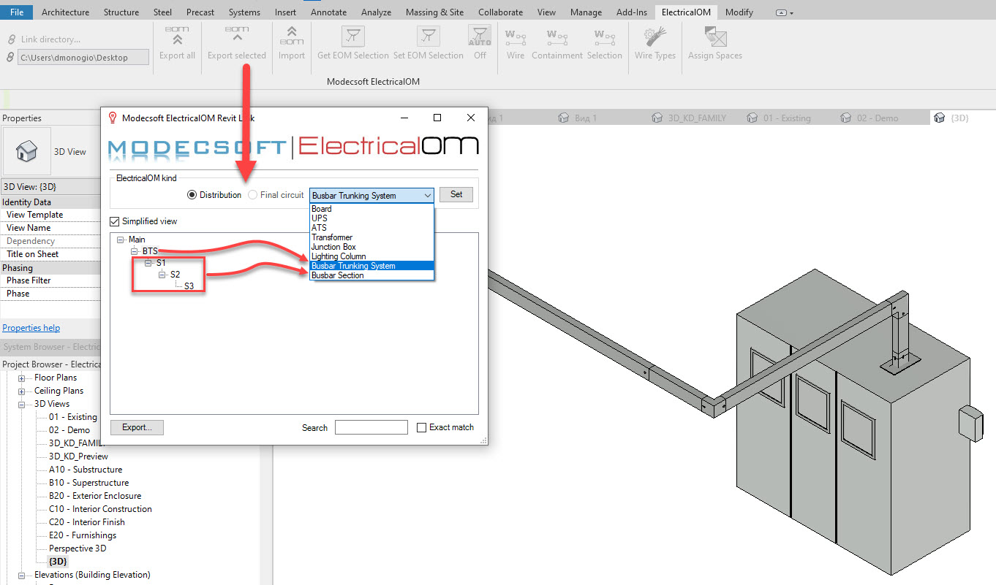Screen dimensions: 996x585
Task: Choose Board in the dropdown list
Action: 372,209
